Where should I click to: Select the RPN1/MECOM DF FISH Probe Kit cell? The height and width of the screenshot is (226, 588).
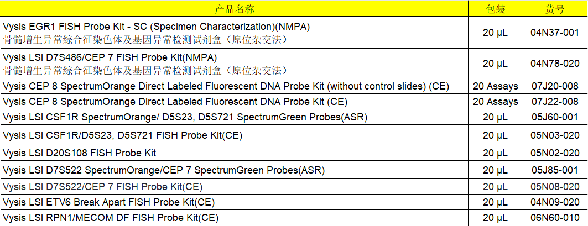pos(111,218)
